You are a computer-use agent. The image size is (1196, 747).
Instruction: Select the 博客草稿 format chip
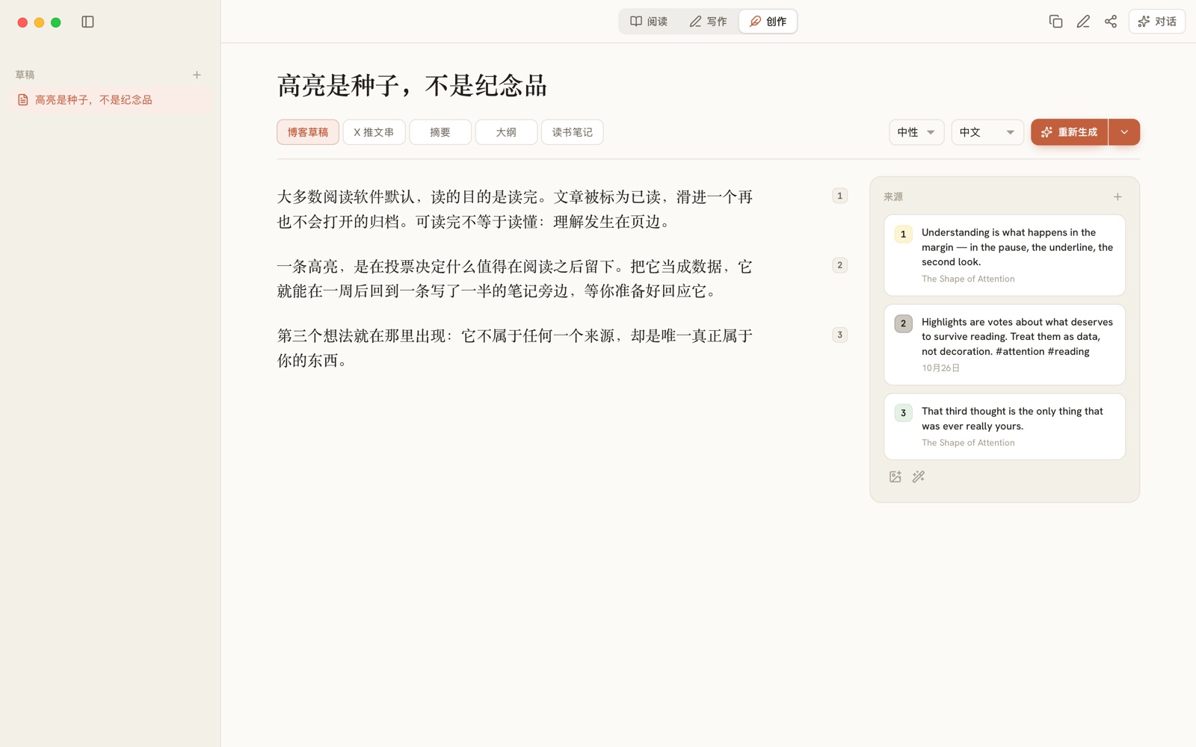click(308, 132)
